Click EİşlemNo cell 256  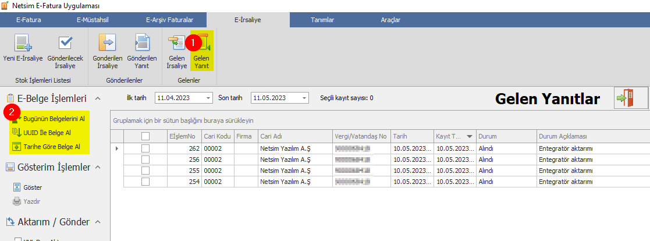[184, 160]
